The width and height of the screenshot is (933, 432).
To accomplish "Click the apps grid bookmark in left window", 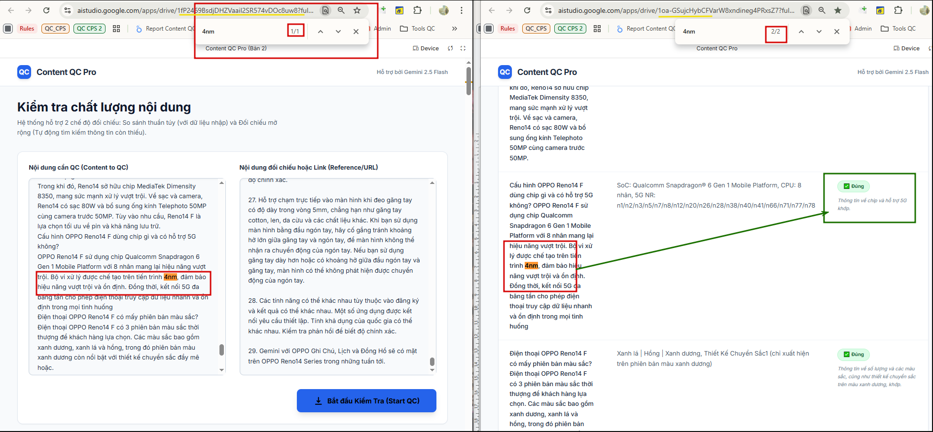I will pos(116,29).
